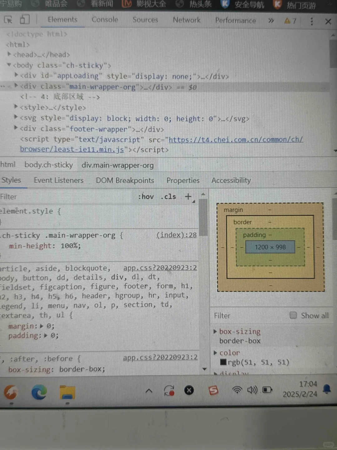The height and width of the screenshot is (450, 337).
Task: Open the Edge browser taskbar icon
Action: 39,392
